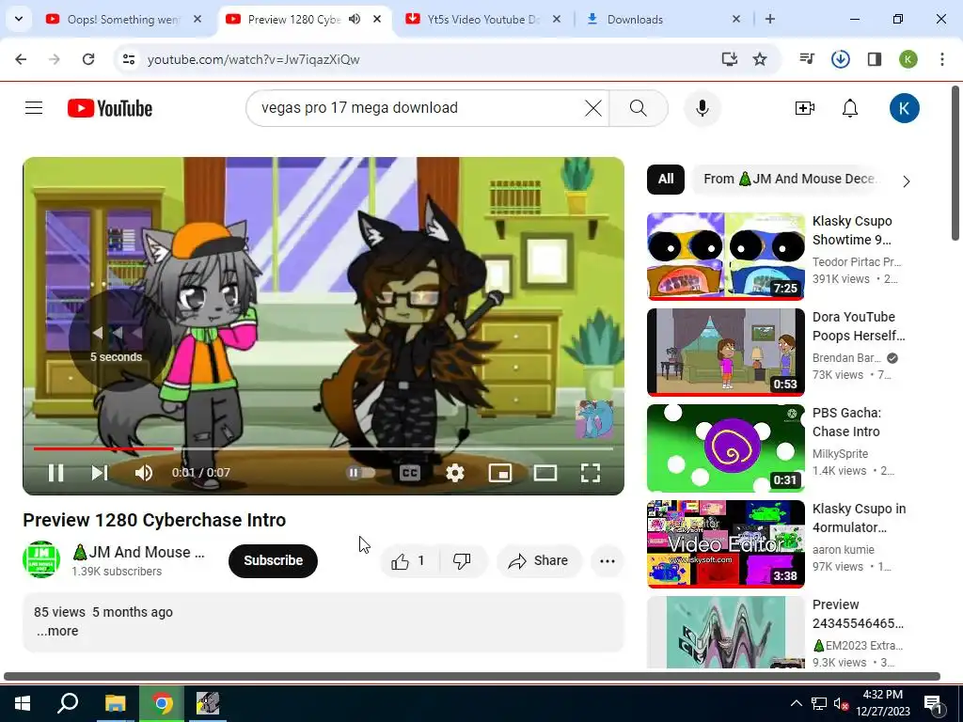
Task: Open JM And Mouse channel avatar
Action: click(41, 560)
